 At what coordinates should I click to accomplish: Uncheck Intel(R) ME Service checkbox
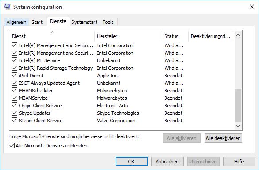coord(14,60)
